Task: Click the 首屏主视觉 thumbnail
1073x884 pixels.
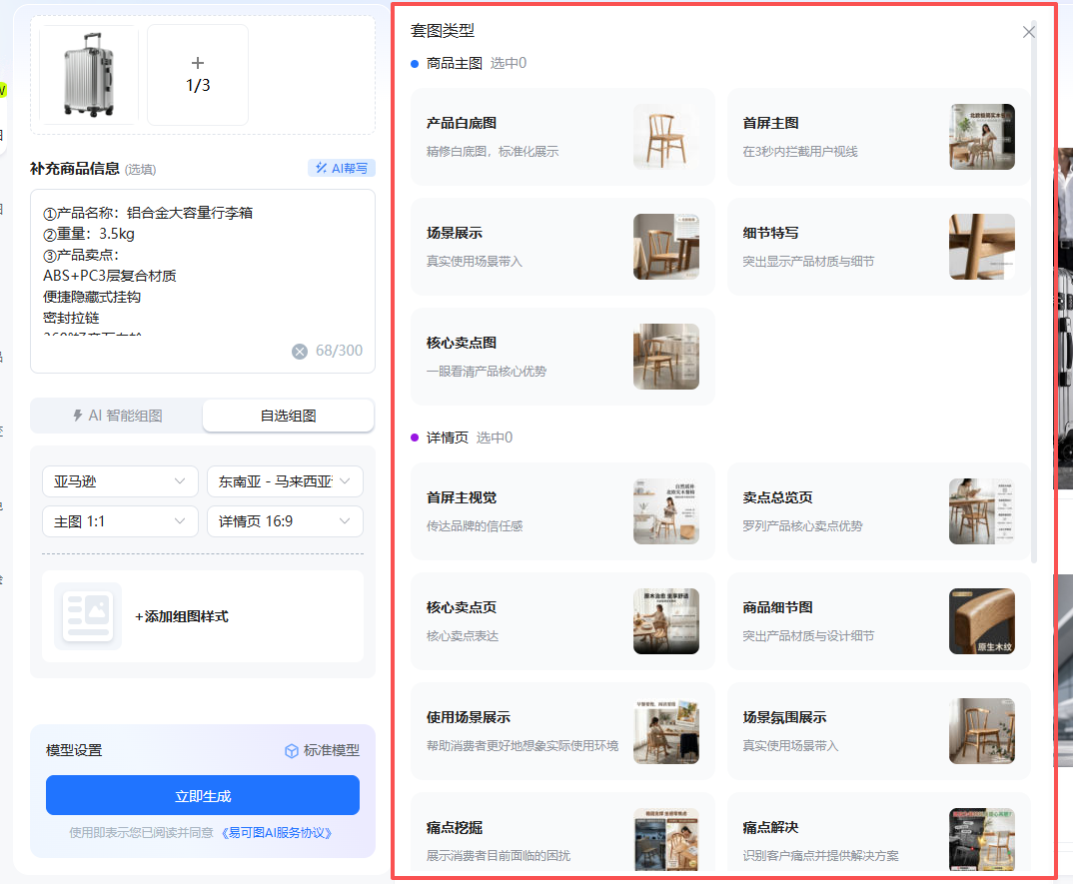Action: click(665, 511)
